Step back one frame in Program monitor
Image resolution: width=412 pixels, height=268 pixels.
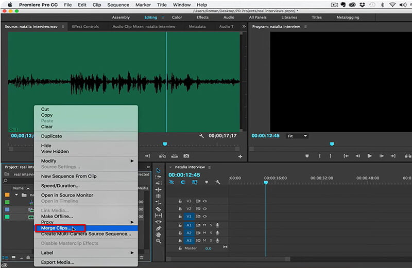click(357, 156)
